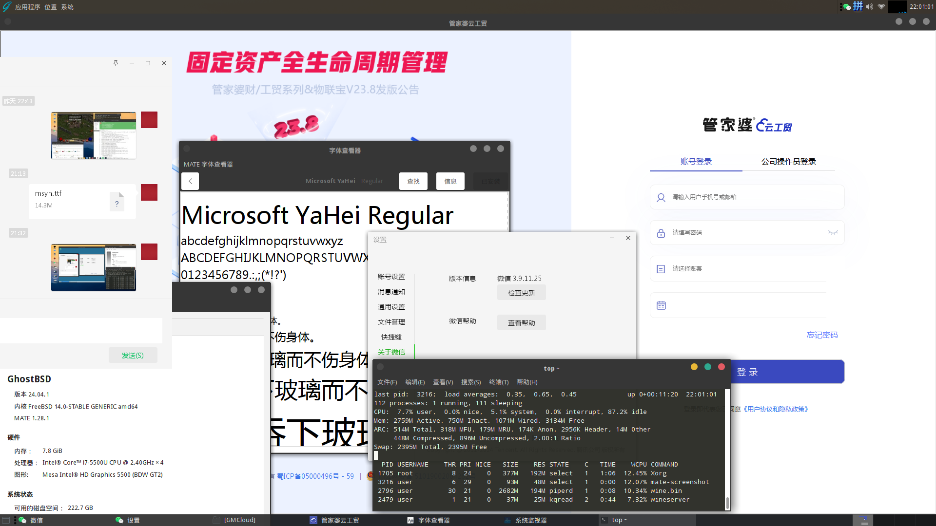Image resolution: width=936 pixels, height=526 pixels.
Task: Click the pin icon in WeChat chat window
Action: click(116, 63)
